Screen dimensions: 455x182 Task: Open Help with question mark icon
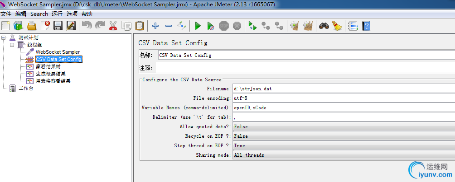tap(366, 26)
